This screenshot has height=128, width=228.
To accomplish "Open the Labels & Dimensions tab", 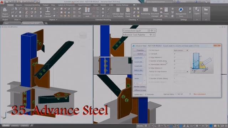I will (x=66, y=5).
